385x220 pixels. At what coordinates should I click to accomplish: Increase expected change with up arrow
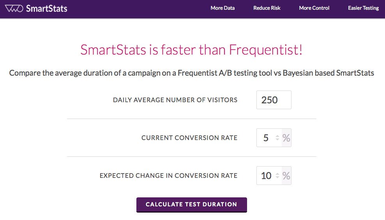pos(277,174)
